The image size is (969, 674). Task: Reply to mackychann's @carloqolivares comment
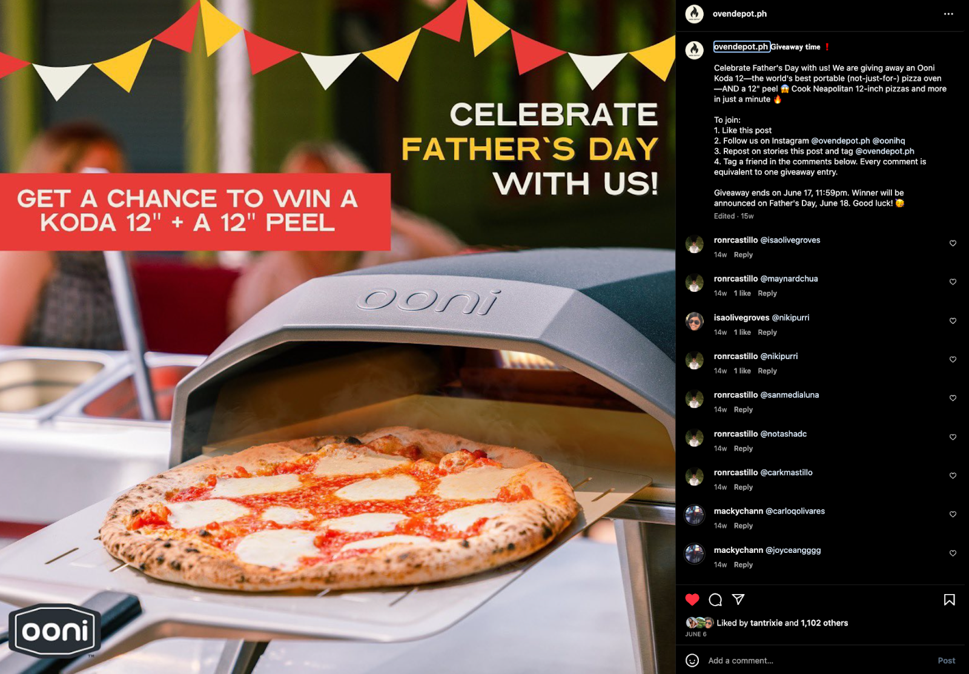click(x=743, y=526)
